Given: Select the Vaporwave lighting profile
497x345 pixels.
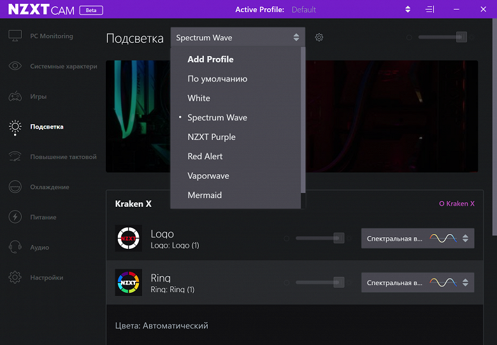Looking at the screenshot, I should tap(208, 176).
